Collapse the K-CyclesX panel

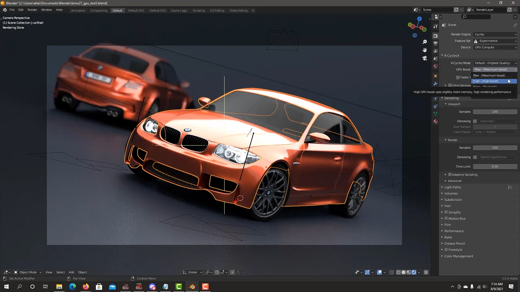pos(451,56)
